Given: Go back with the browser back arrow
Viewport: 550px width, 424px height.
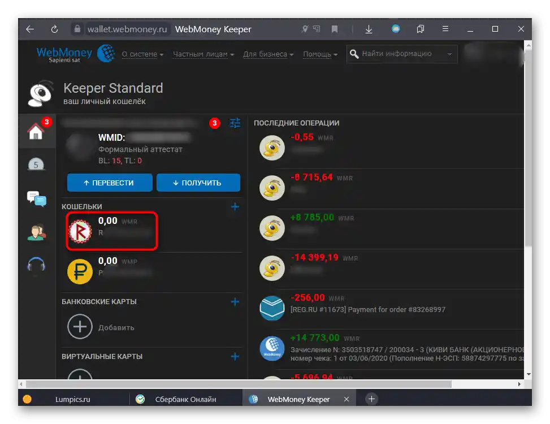Looking at the screenshot, I should [30, 29].
